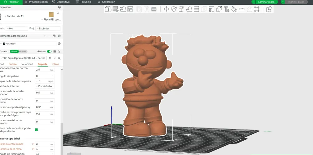Click the Arrange all objects icon

click(130, 9)
